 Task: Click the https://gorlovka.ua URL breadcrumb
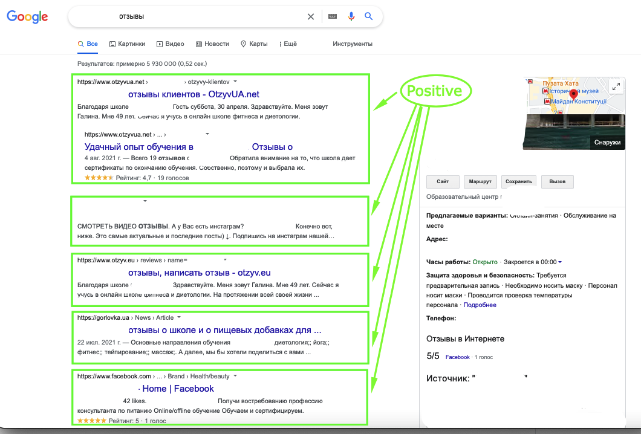(103, 317)
